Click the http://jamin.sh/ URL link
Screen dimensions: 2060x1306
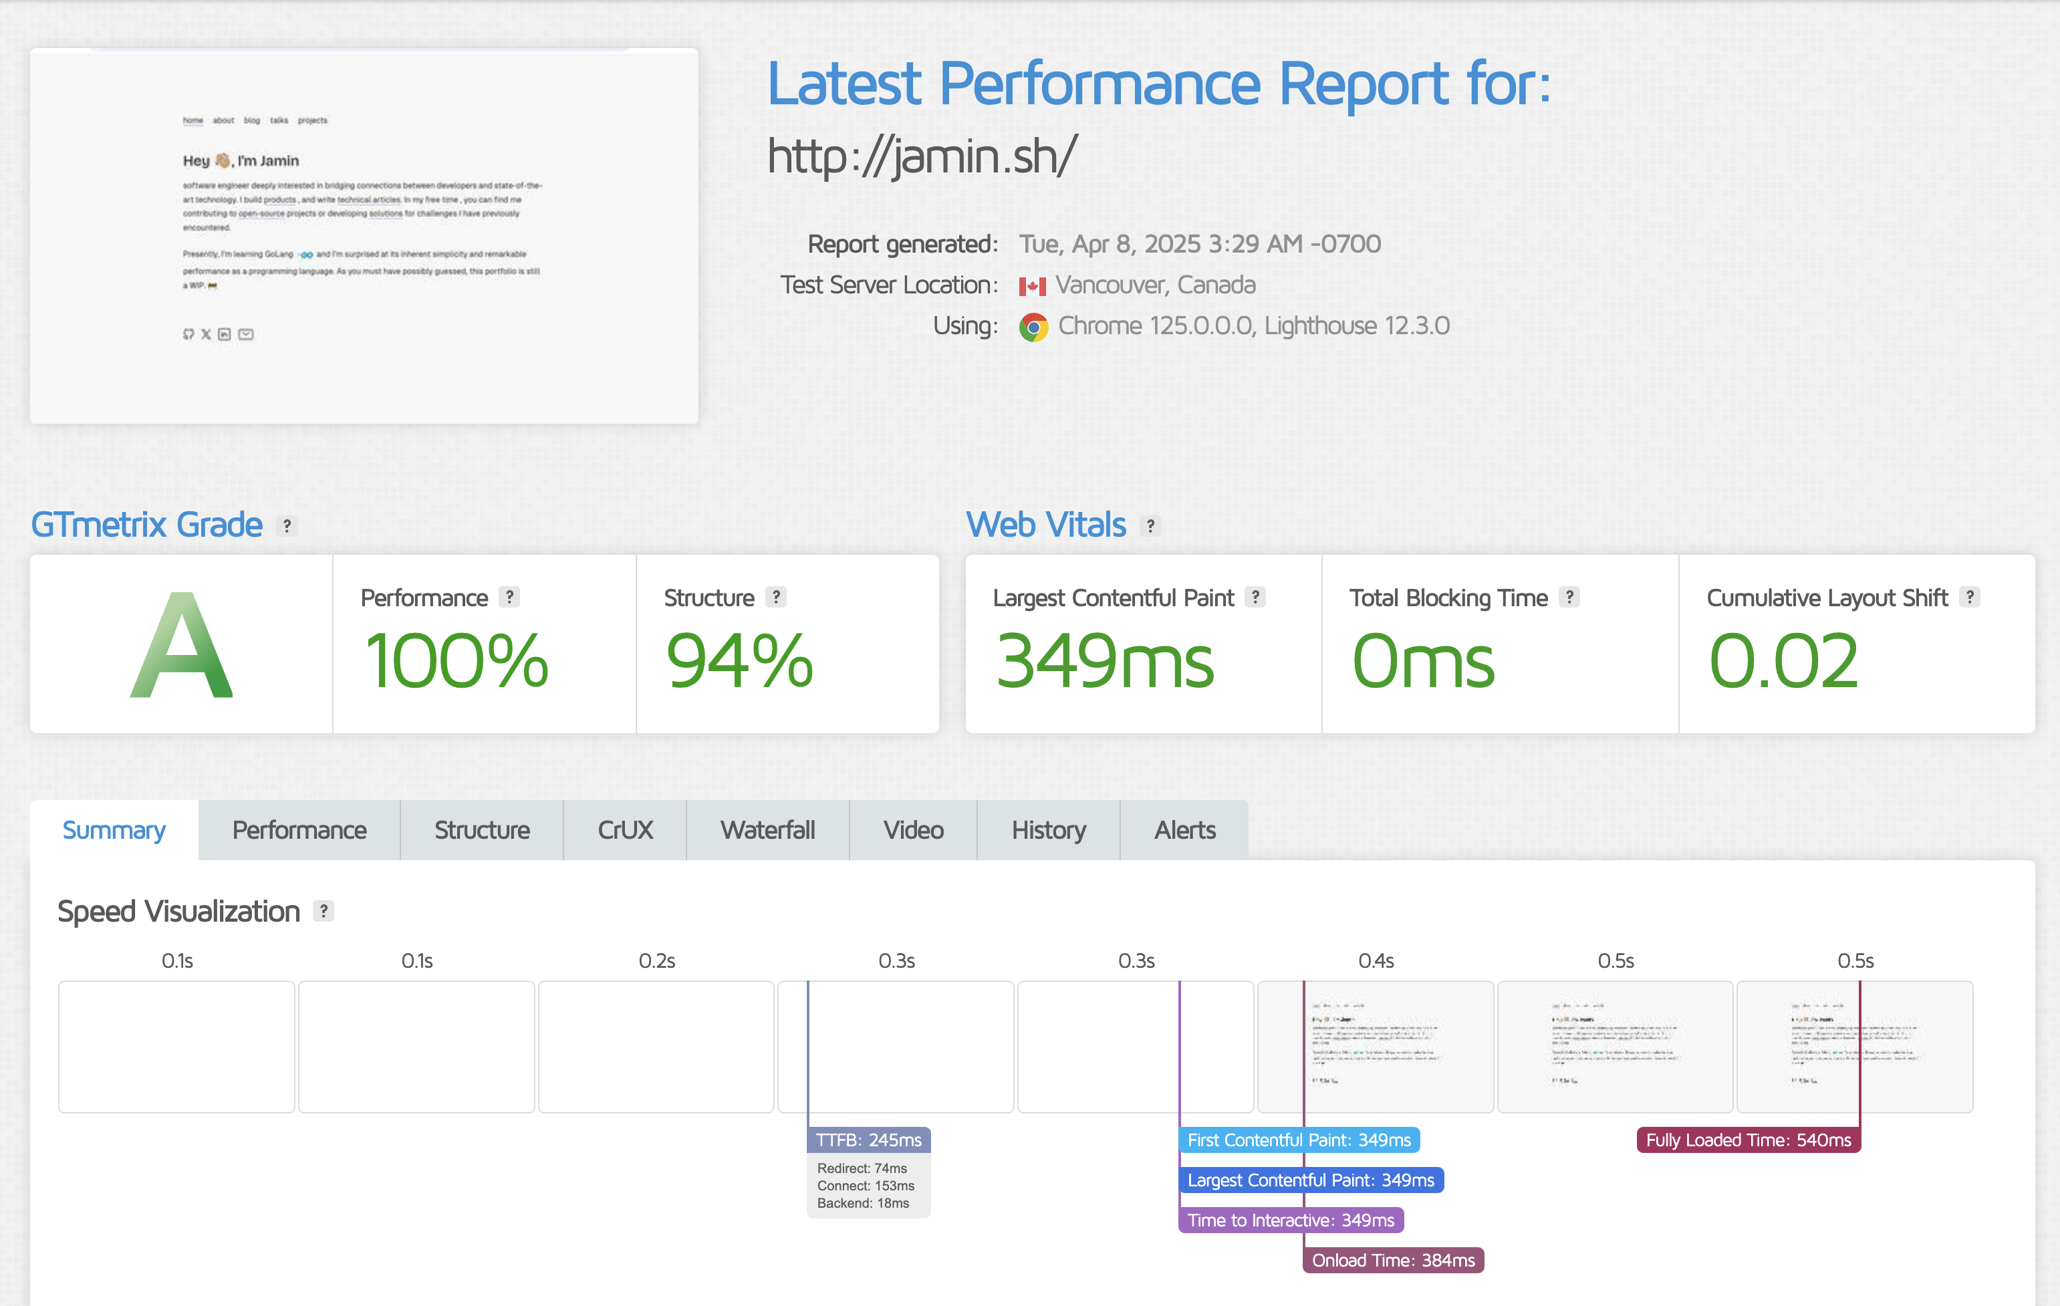[x=921, y=156]
